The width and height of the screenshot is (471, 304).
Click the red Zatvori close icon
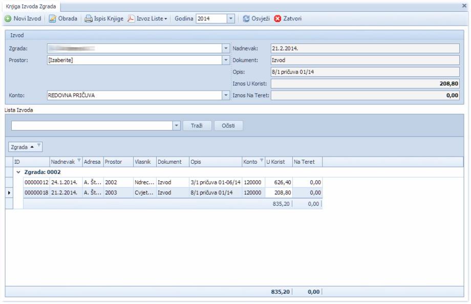[279, 18]
